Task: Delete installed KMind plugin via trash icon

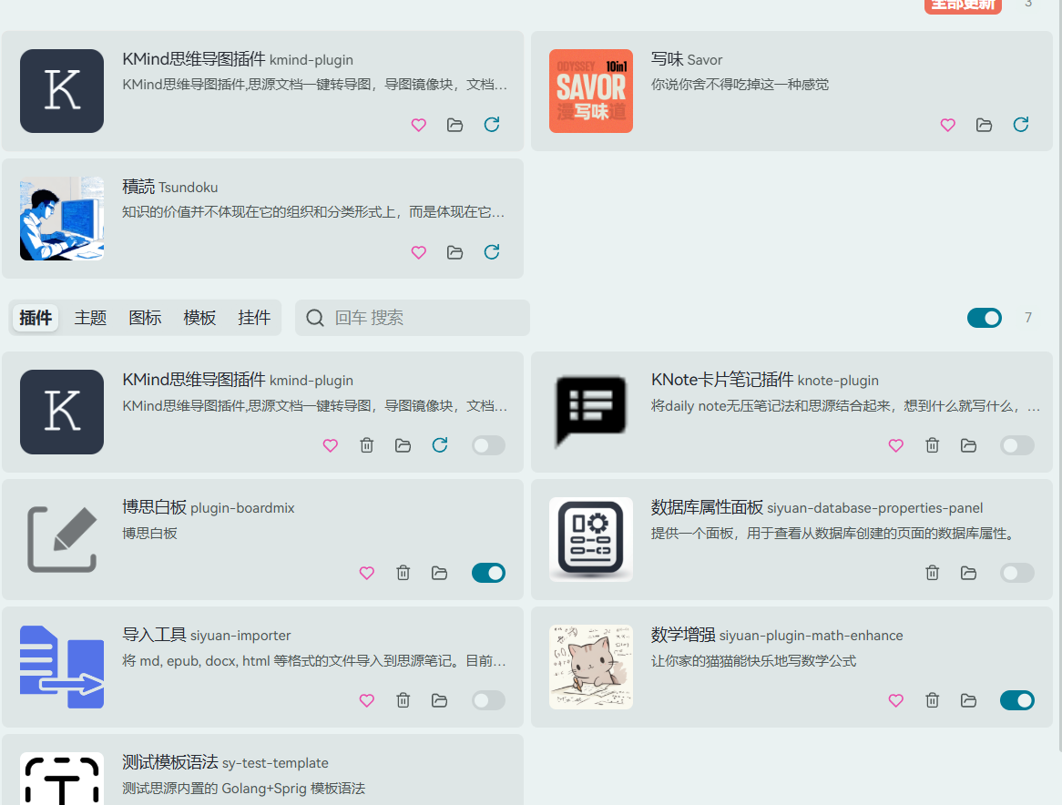Action: (x=366, y=445)
